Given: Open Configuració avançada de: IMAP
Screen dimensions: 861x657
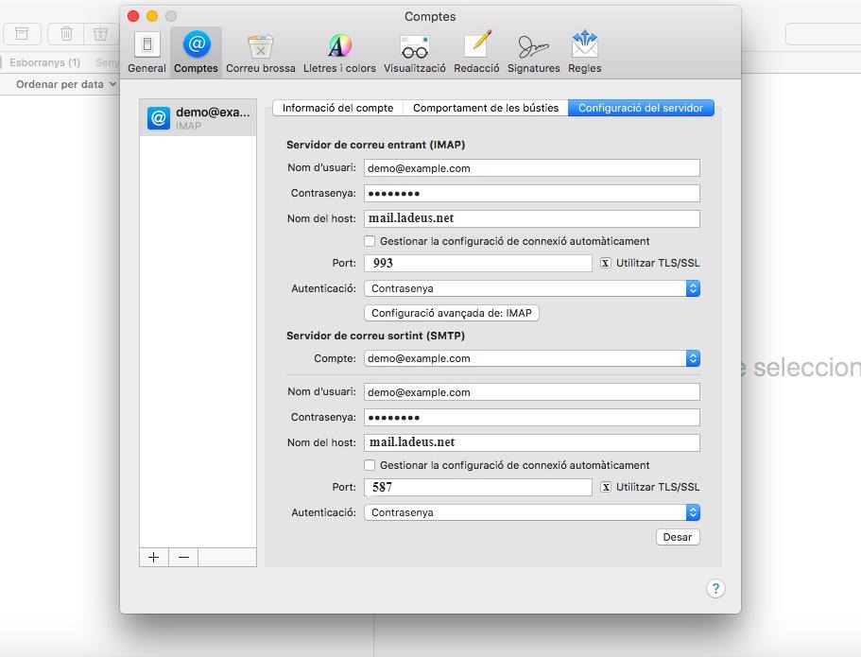Looking at the screenshot, I should click(x=452, y=313).
